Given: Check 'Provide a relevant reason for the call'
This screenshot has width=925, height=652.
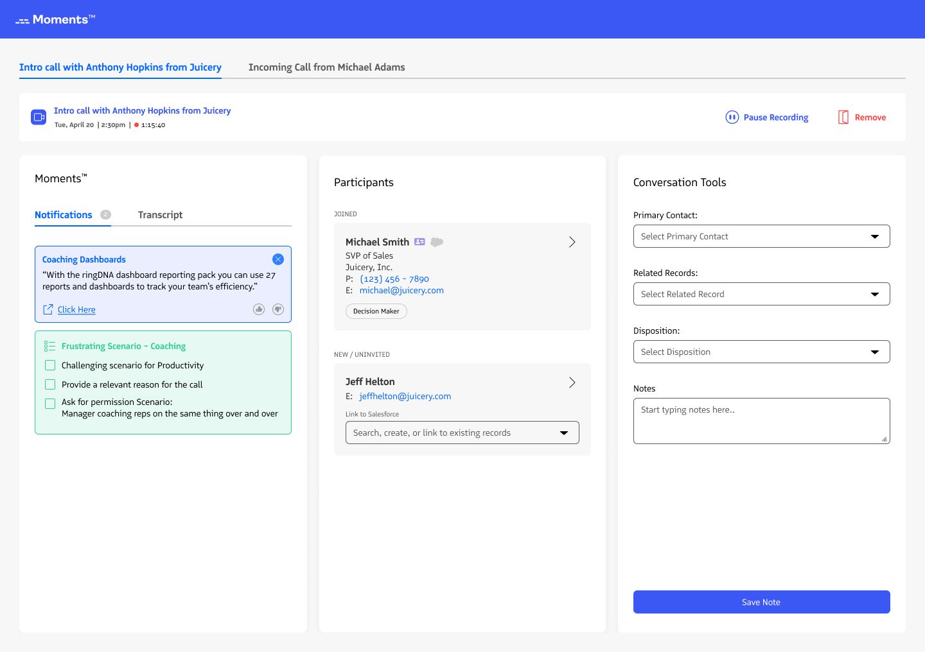Looking at the screenshot, I should (x=50, y=384).
